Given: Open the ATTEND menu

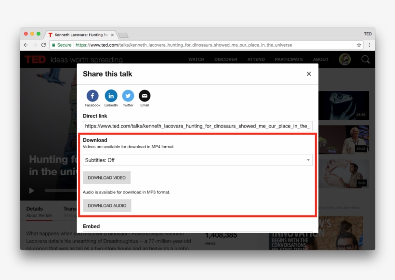Looking at the screenshot, I should [256, 60].
